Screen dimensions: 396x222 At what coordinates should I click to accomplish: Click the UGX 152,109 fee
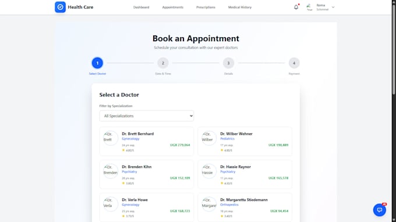click(180, 178)
